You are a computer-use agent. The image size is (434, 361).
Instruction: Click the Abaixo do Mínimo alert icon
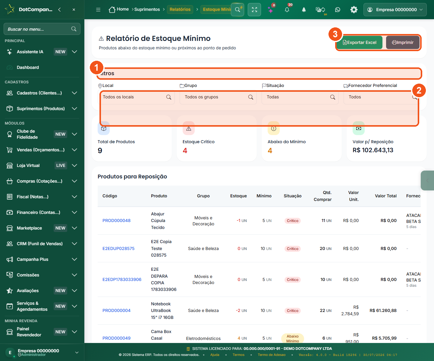point(274,128)
